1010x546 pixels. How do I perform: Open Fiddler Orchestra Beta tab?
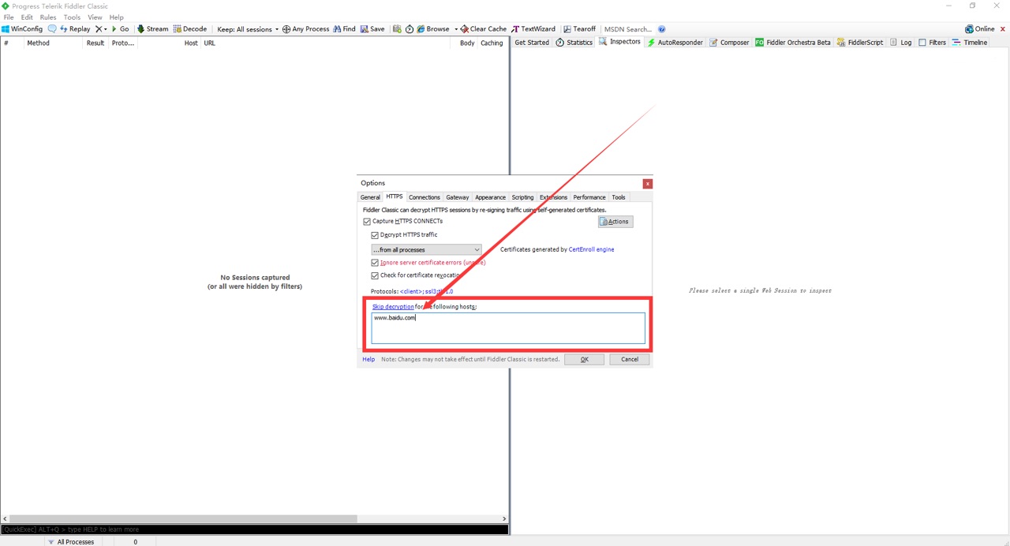coord(793,43)
